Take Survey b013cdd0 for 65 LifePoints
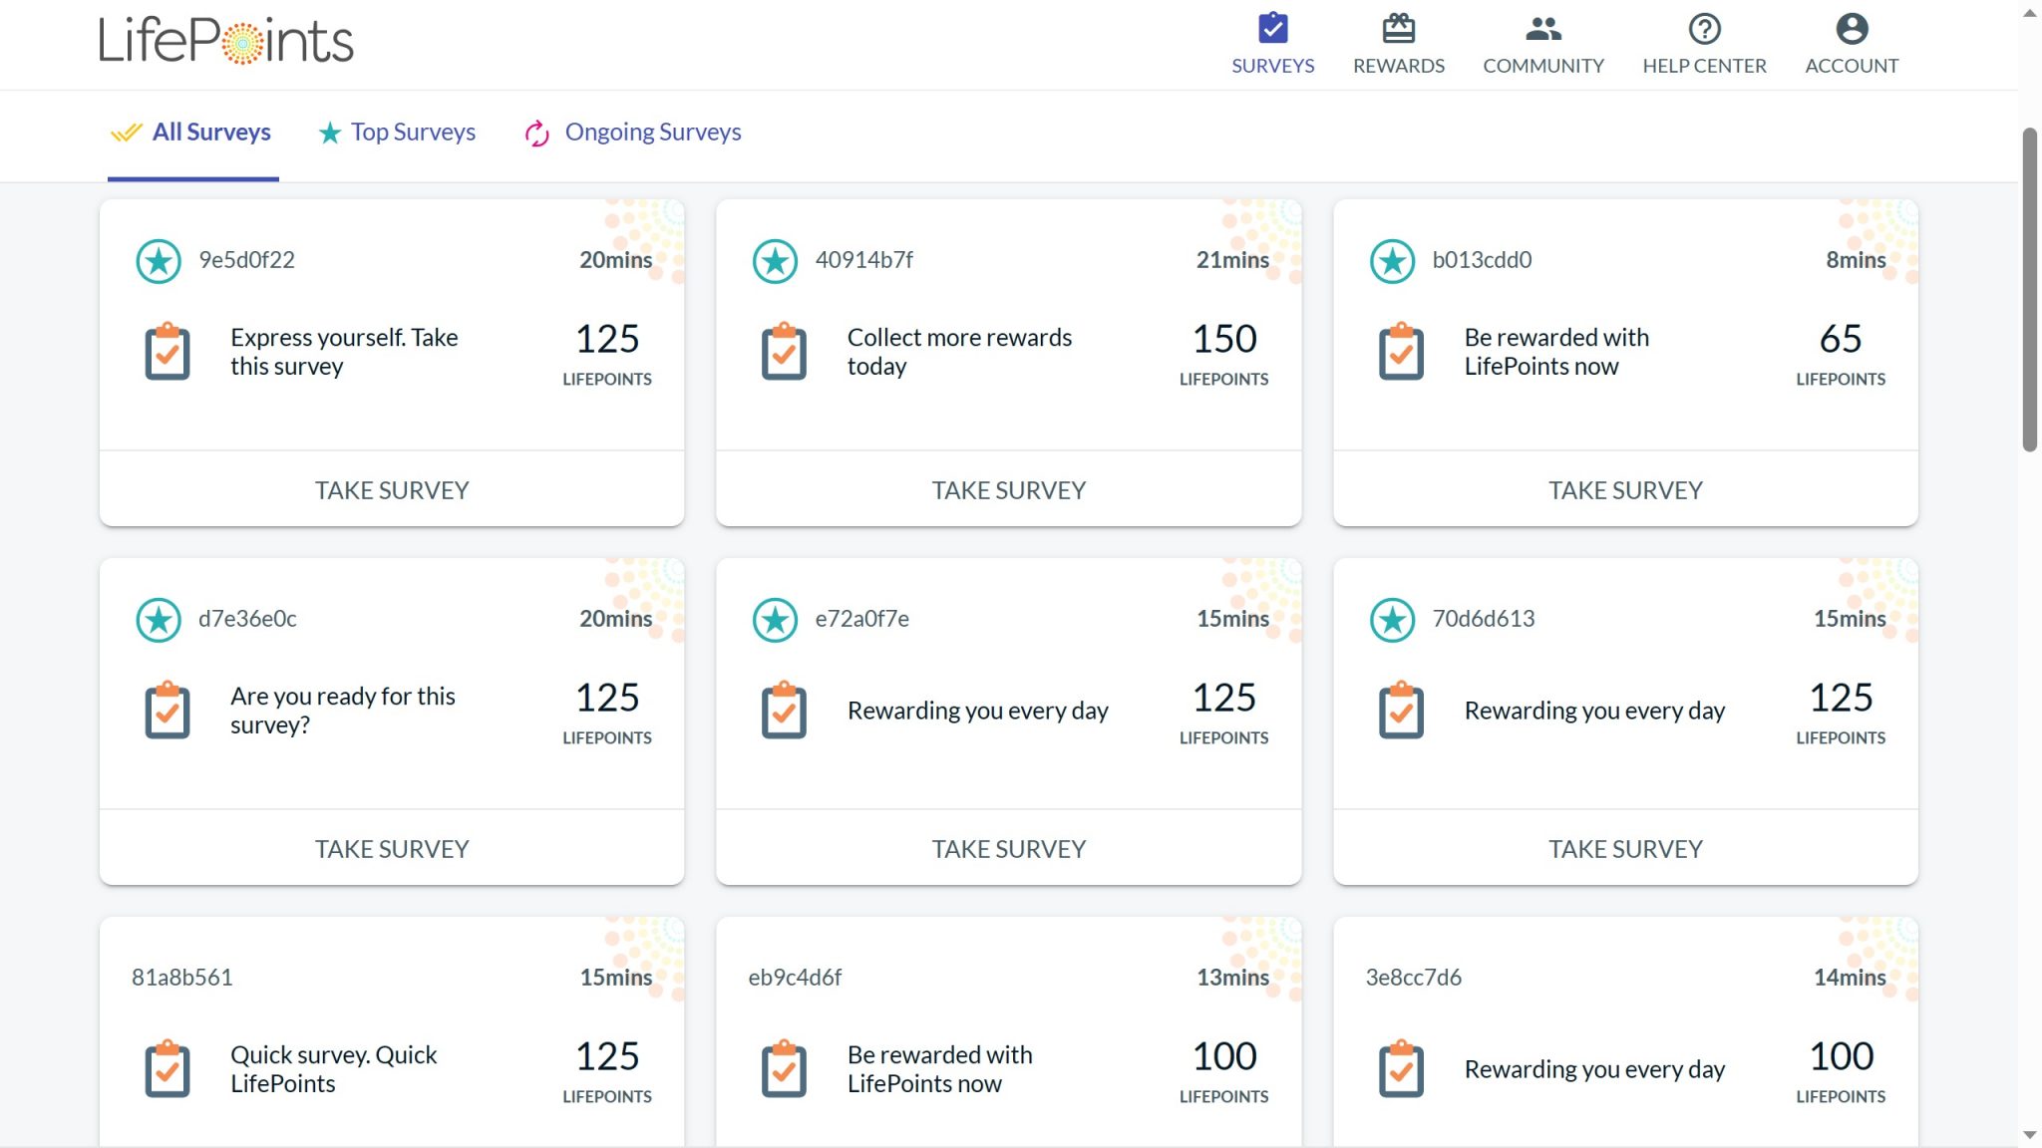 click(x=1625, y=489)
